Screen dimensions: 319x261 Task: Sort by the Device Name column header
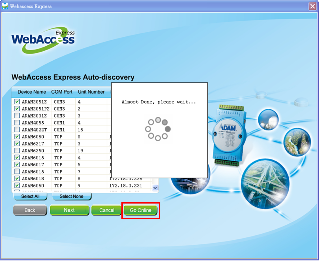tap(32, 92)
